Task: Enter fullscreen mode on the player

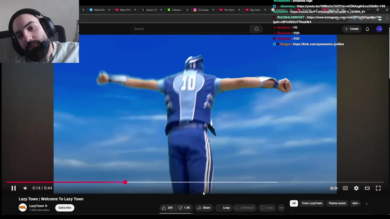Action: click(x=378, y=188)
